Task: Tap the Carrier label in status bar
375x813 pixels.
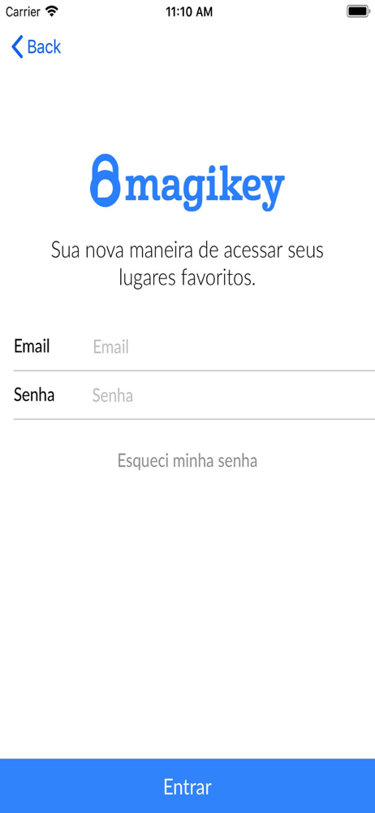Action: point(23,11)
